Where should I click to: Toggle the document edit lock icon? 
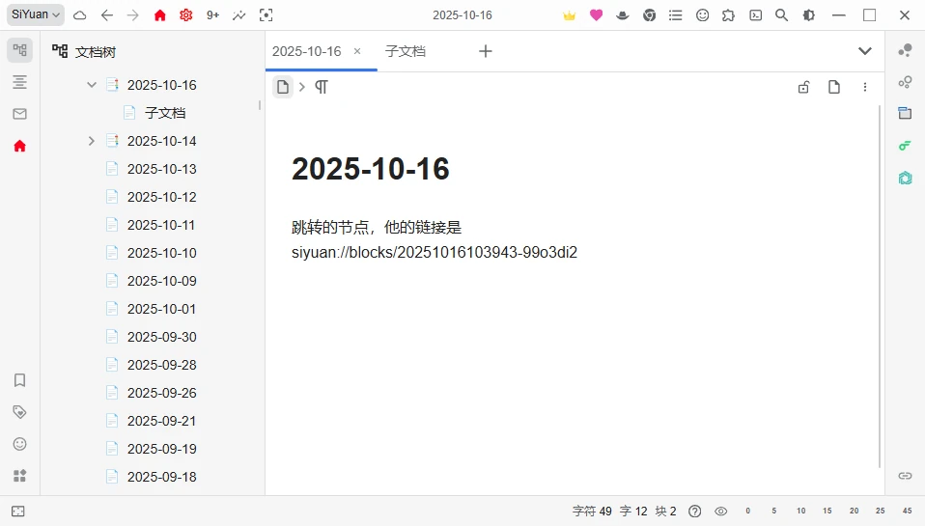click(x=803, y=88)
